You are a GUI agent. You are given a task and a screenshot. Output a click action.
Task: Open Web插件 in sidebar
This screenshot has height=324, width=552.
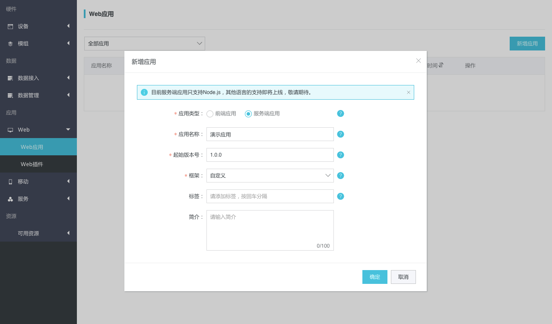(38, 164)
